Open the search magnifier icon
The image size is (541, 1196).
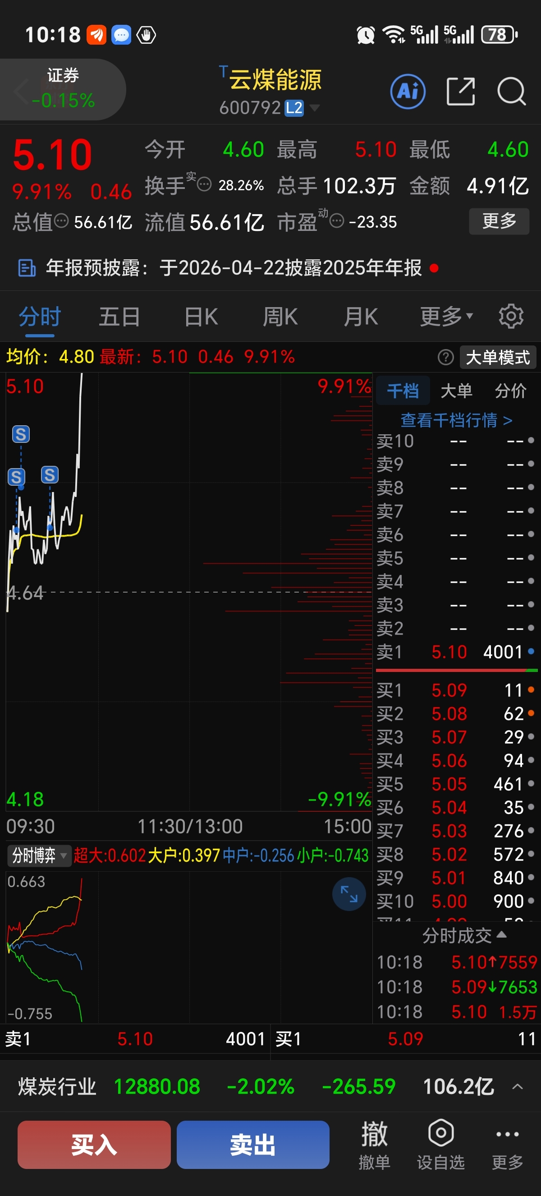[x=511, y=92]
